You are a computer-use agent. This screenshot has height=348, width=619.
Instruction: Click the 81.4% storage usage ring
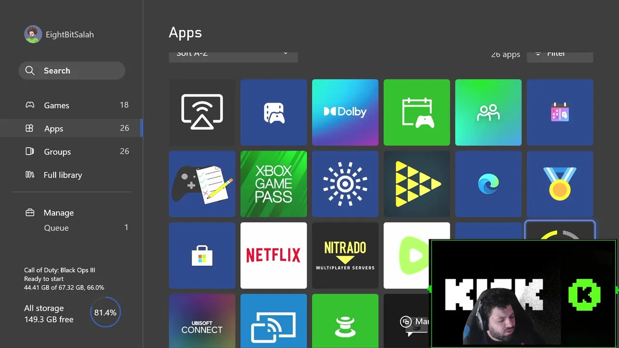tap(105, 313)
